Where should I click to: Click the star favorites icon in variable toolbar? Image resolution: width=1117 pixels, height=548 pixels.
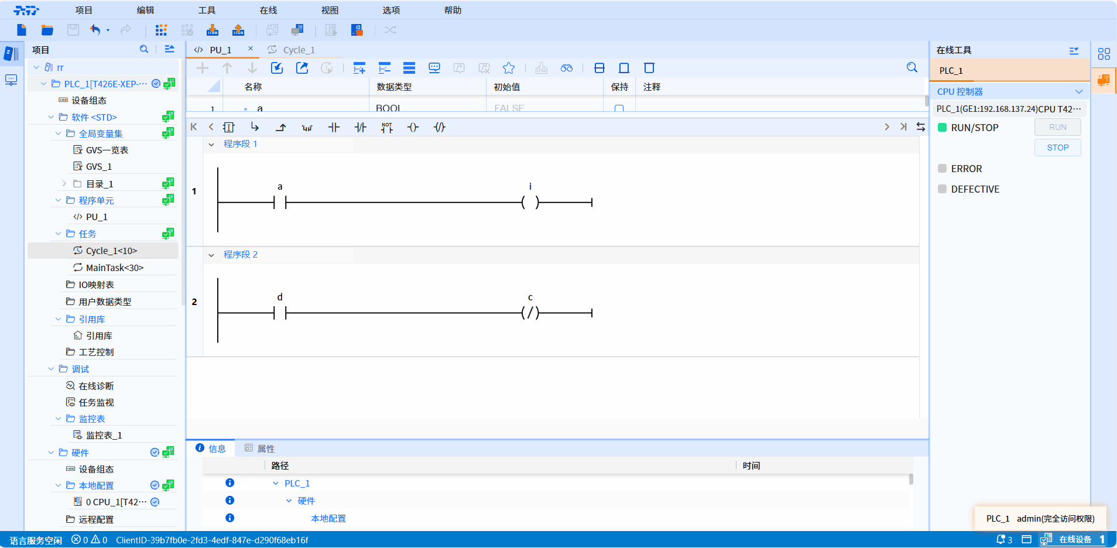[x=509, y=68]
